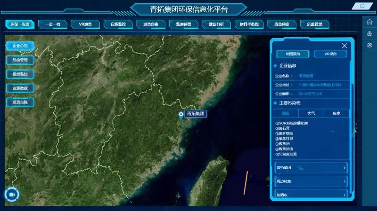Screen dimensions: 377x211
Task: Select the 大气 pollutant tab
Action: pyautogui.click(x=311, y=113)
